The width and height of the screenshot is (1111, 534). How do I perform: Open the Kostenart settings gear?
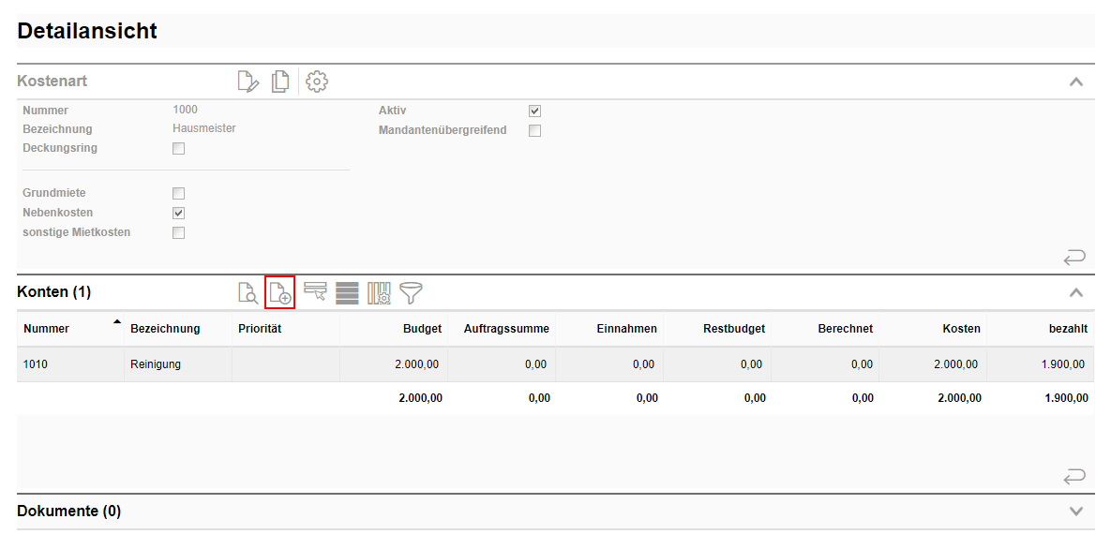pos(317,82)
